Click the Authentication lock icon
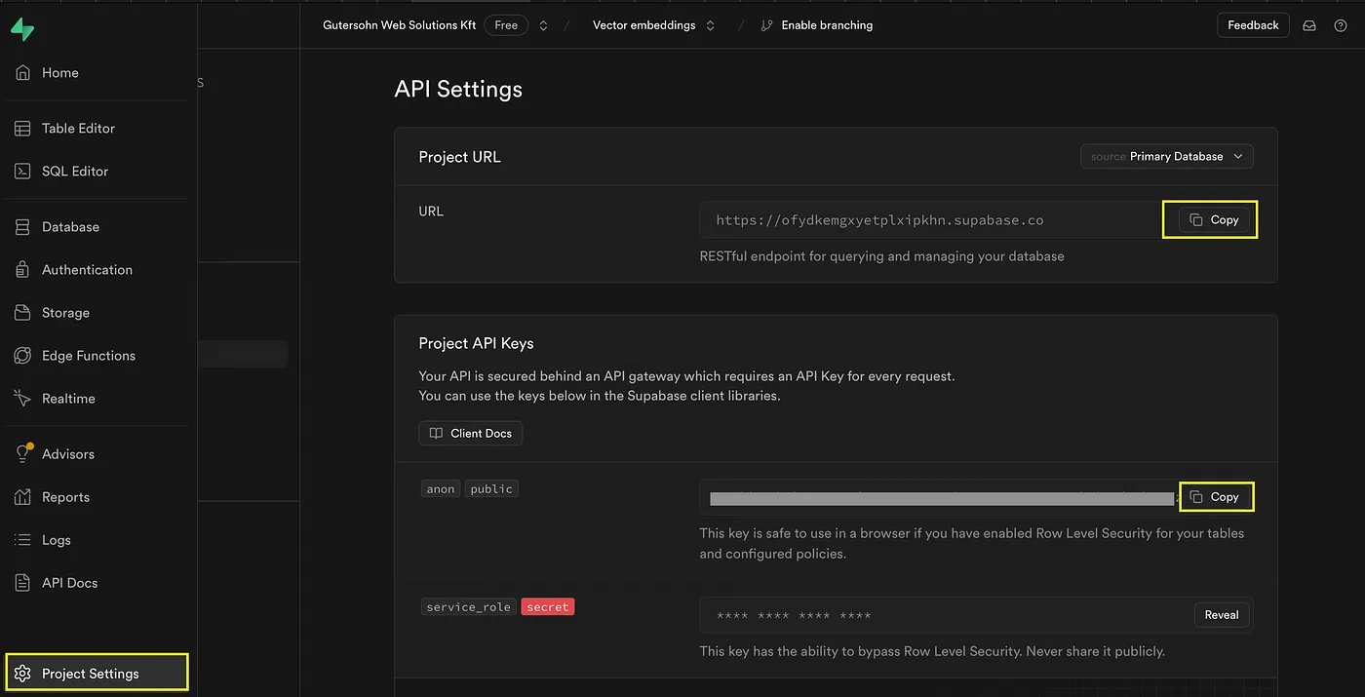The image size is (1365, 697). pos(23,270)
